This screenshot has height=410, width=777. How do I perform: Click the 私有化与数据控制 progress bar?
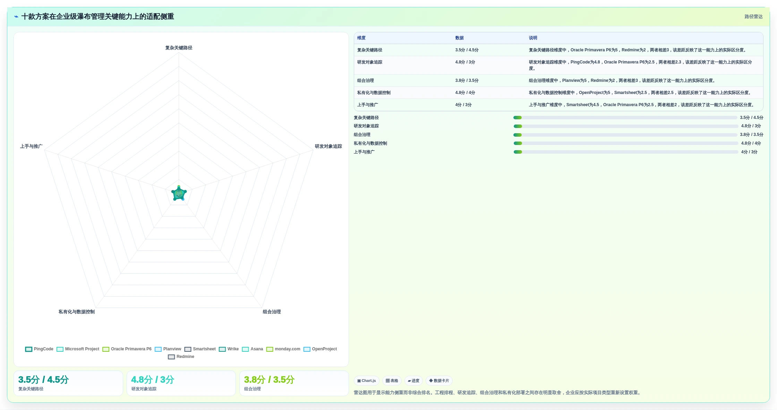coord(626,143)
